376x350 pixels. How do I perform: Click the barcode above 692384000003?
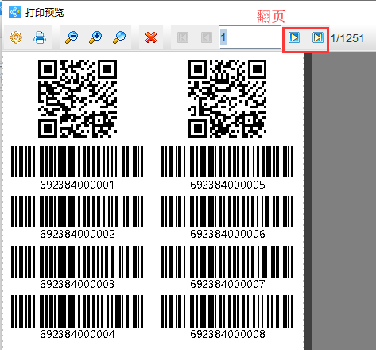click(77, 262)
